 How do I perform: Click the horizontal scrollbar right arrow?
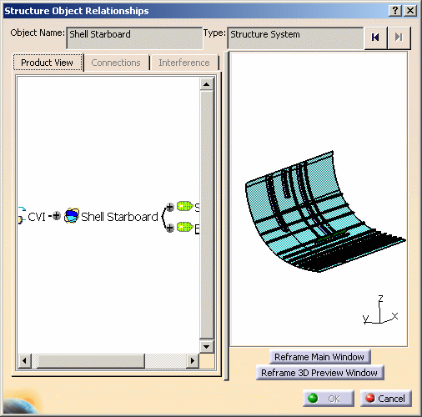click(193, 361)
